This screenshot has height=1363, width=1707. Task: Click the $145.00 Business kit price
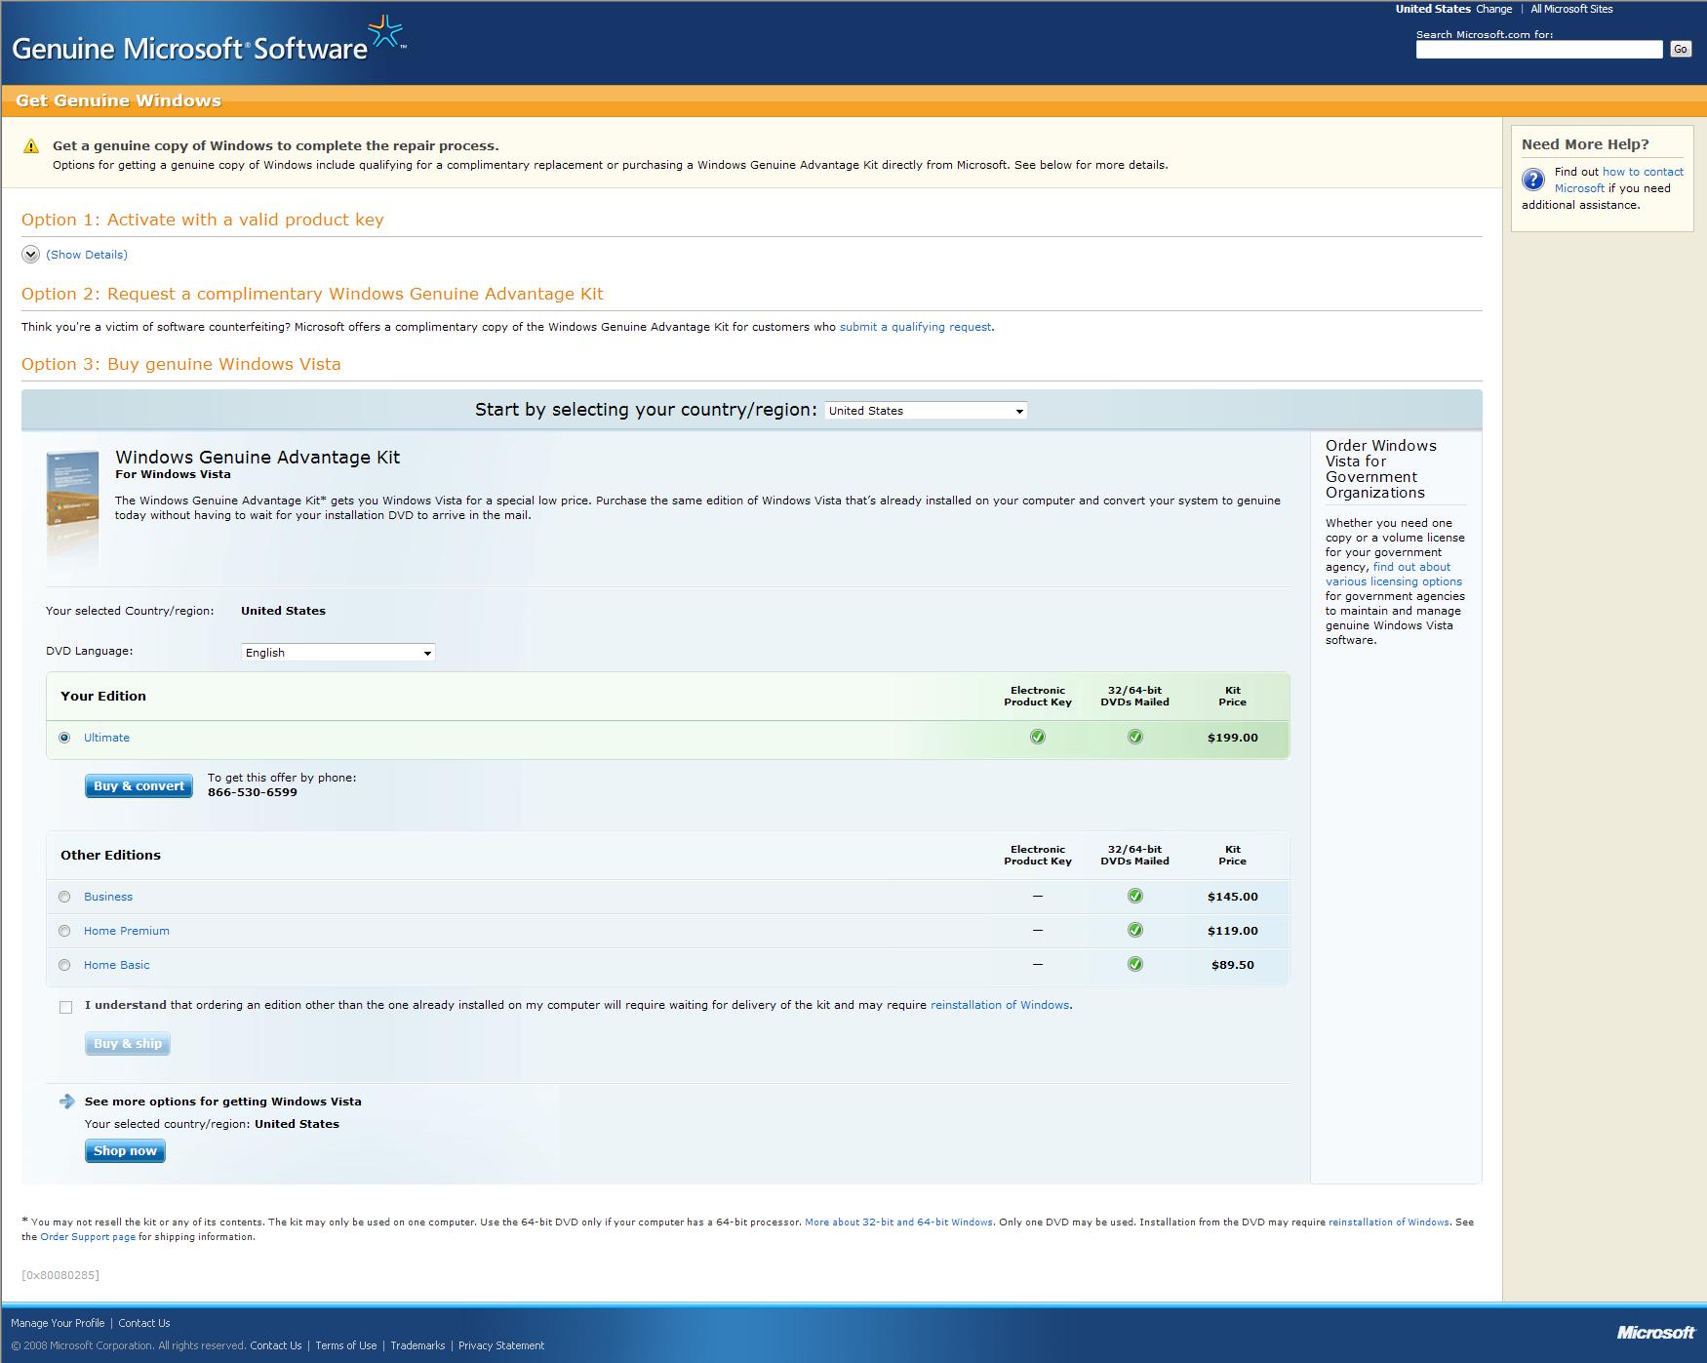(1233, 897)
